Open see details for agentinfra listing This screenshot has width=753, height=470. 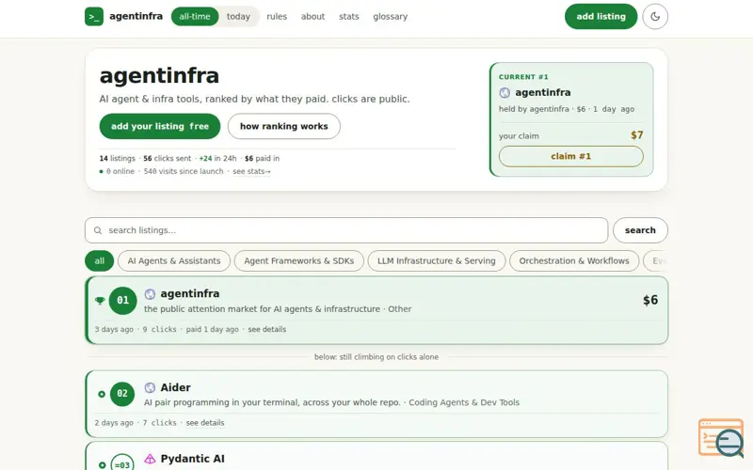pos(267,330)
